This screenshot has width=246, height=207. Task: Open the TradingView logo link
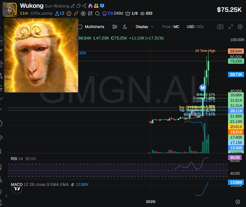pos(17,188)
